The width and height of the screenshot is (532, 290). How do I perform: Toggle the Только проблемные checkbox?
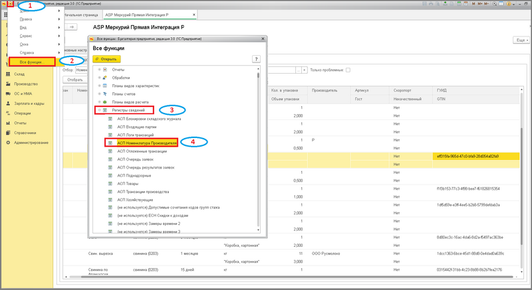coord(348,70)
